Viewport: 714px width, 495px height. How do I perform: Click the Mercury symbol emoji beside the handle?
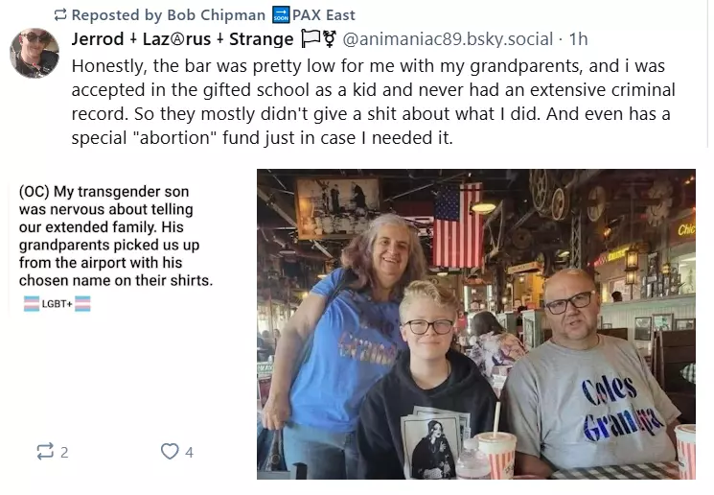click(x=329, y=39)
